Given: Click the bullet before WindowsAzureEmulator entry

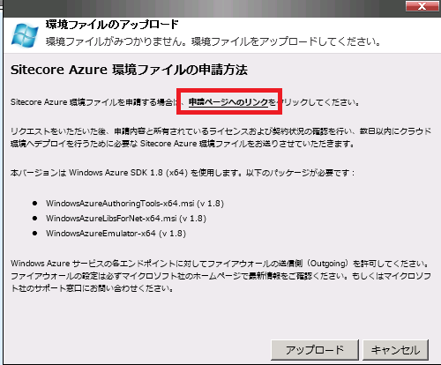Looking at the screenshot, I should click(34, 233).
